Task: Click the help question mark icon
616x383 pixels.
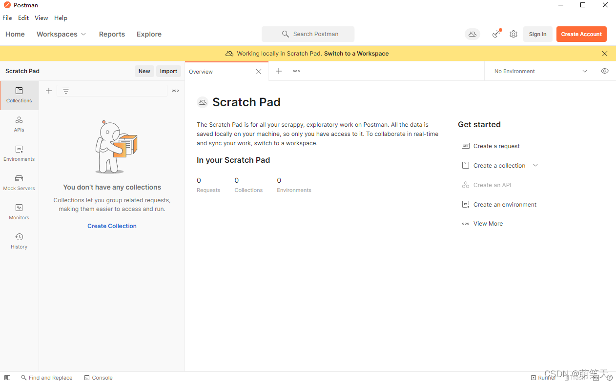Action: point(610,378)
